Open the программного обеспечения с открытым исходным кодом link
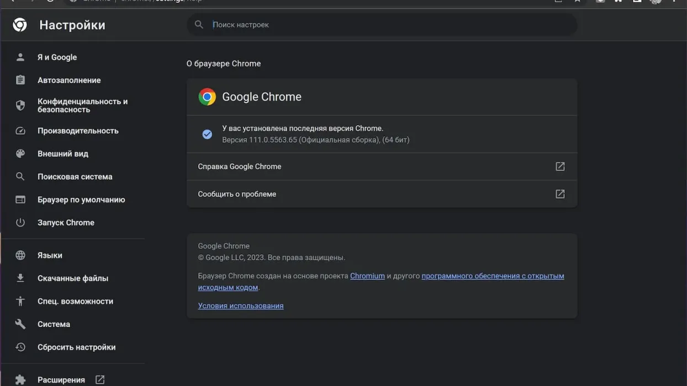Screen dimensions: 687x386 (381, 282)
